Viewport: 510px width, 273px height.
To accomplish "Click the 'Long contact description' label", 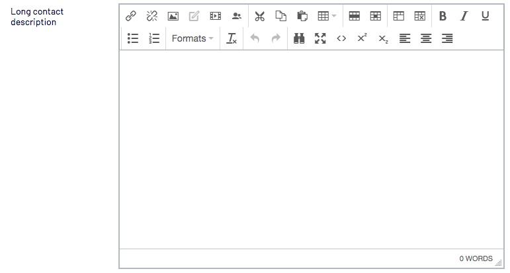I will (x=37, y=17).
